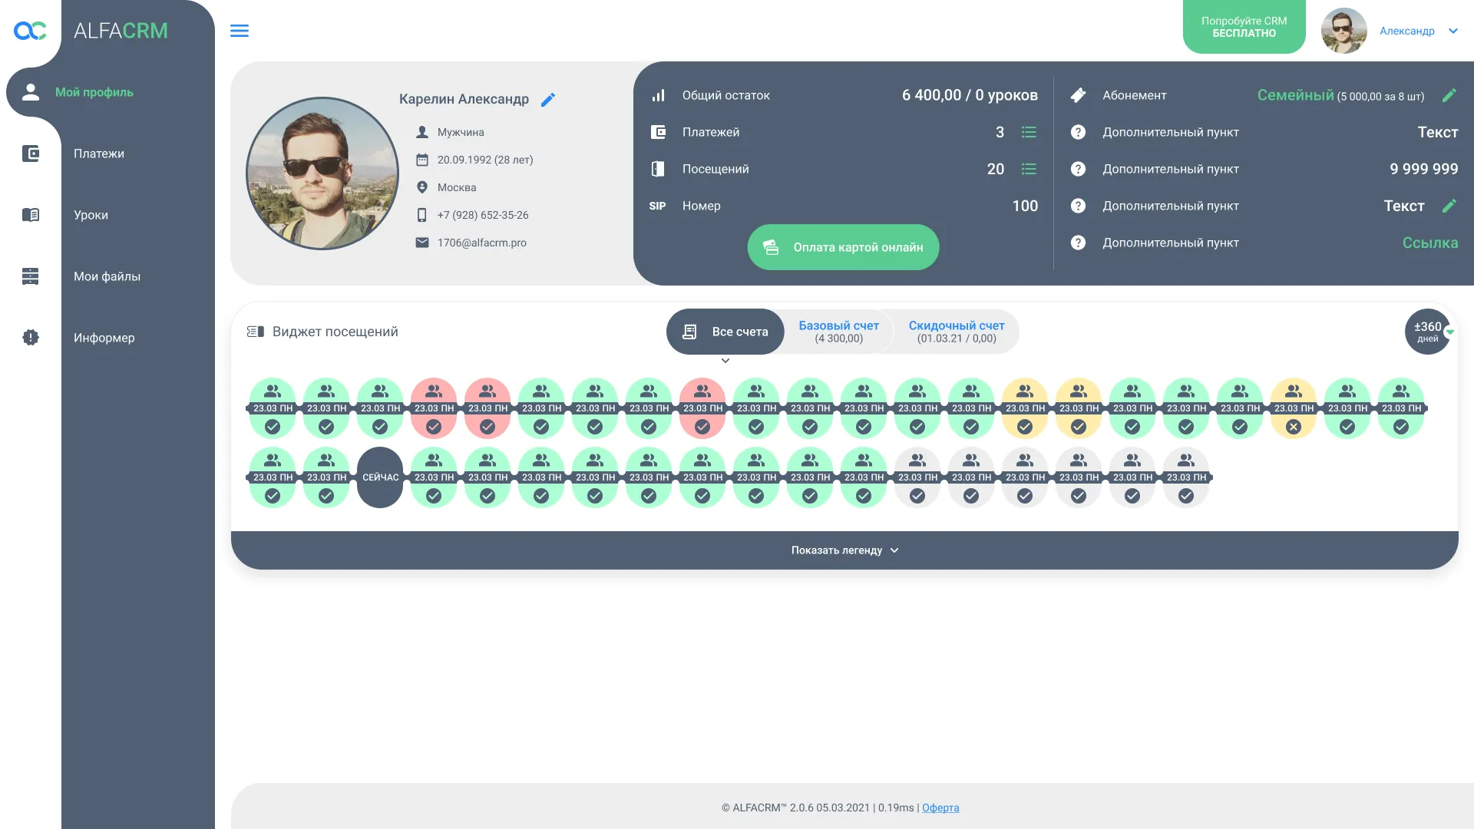Click the Информер alert badge icon
This screenshot has height=829, width=1474.
click(x=31, y=338)
